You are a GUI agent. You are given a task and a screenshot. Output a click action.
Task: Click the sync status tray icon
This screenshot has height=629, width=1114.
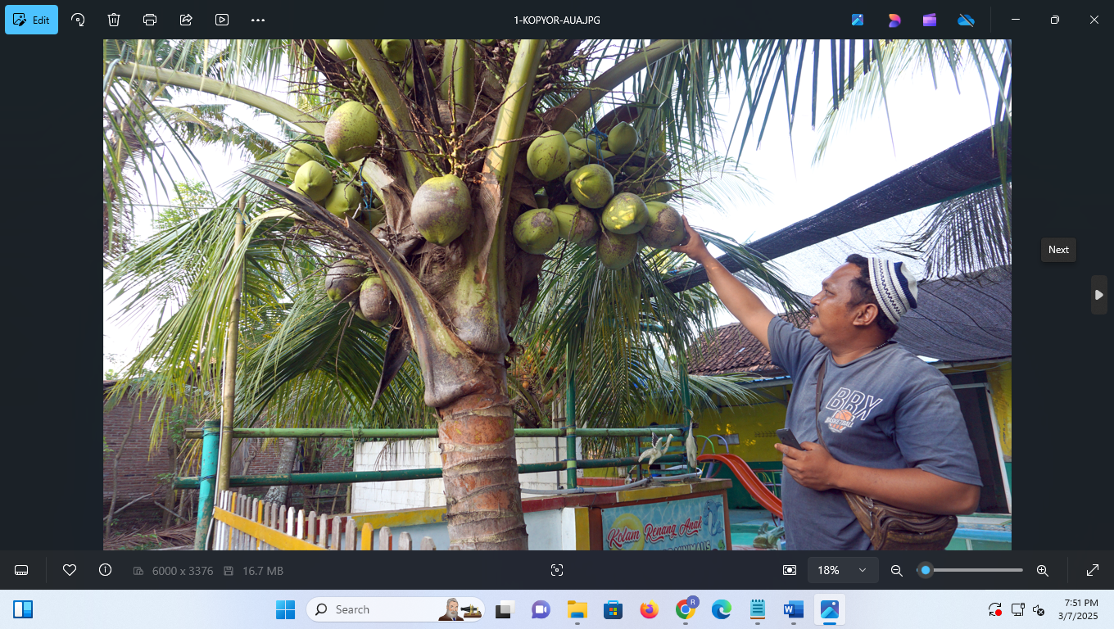(994, 609)
